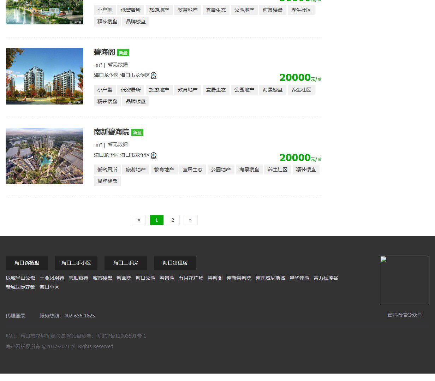Image resolution: width=435 pixels, height=381 pixels.
Task: Click the panorama icon beside 碧海阁 location
Action: point(153,75)
